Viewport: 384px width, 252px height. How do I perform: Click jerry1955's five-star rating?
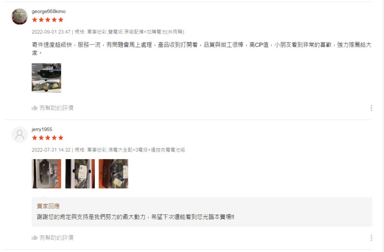click(48, 138)
